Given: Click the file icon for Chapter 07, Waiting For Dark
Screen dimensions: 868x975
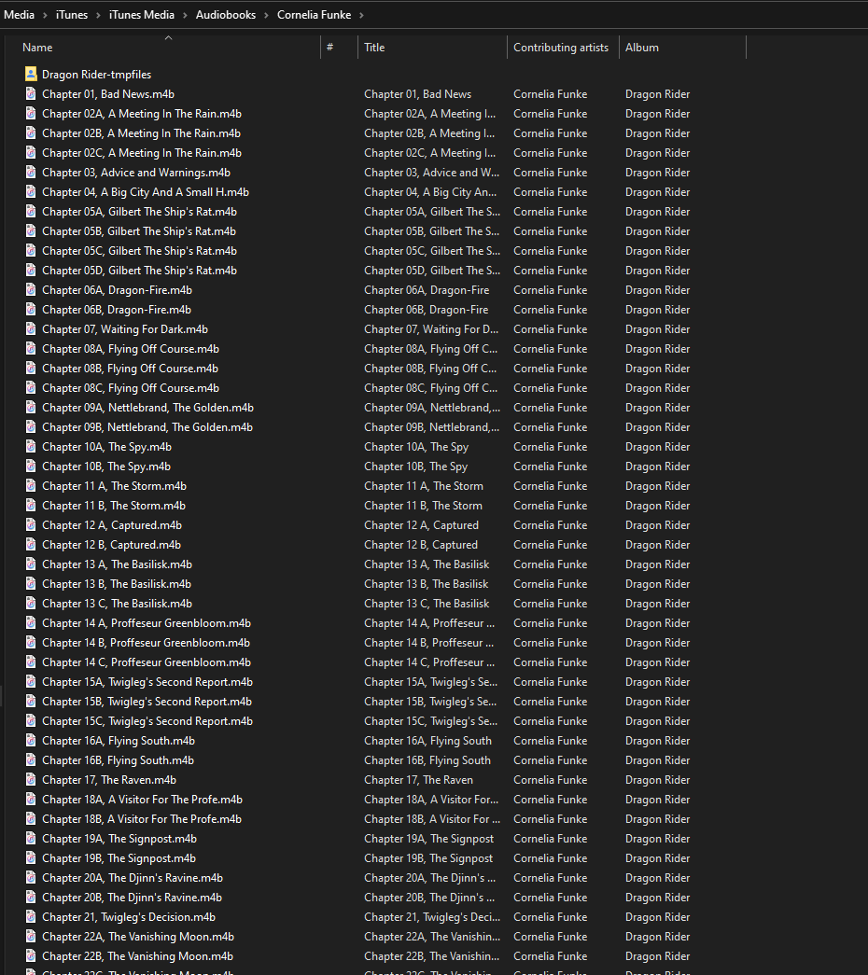Looking at the screenshot, I should tap(31, 329).
